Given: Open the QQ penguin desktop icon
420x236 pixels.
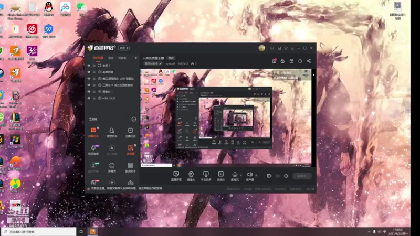Looking at the screenshot, I should [48, 9].
